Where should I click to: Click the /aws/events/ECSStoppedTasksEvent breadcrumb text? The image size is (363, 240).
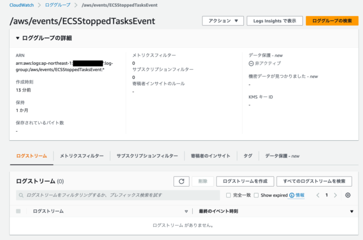tap(120, 5)
